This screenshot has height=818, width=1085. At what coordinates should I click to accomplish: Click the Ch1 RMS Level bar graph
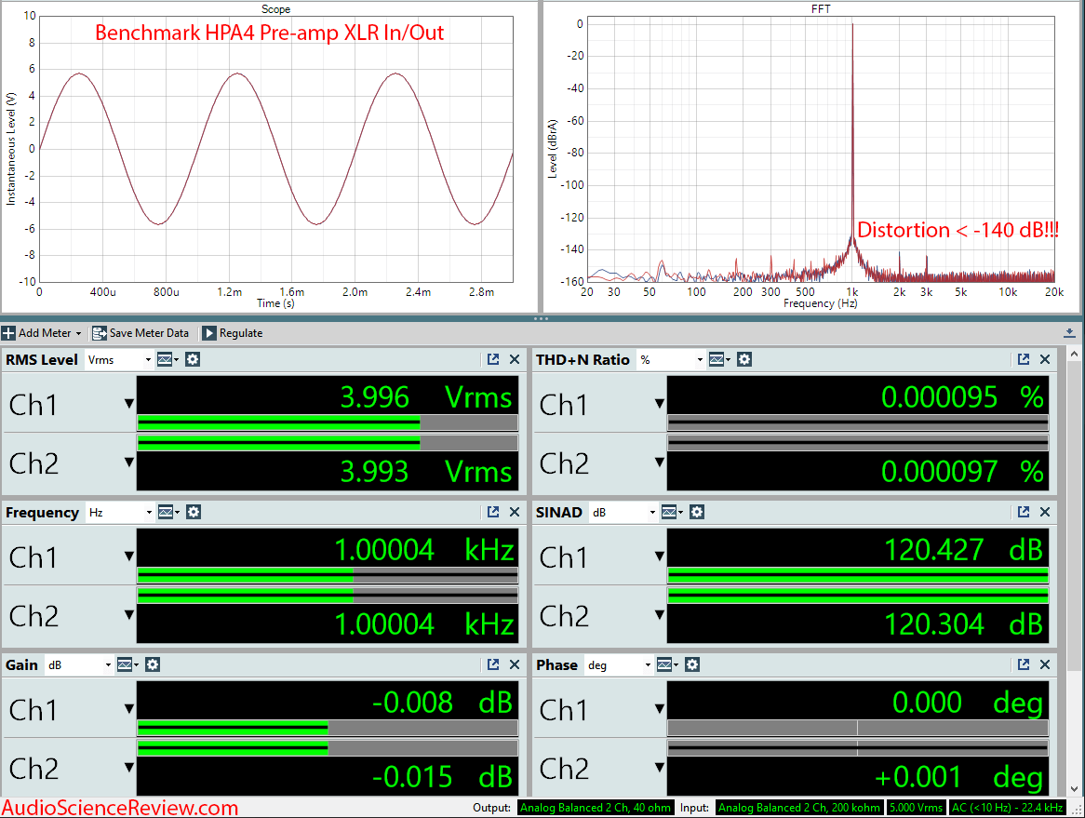pyautogui.click(x=328, y=422)
